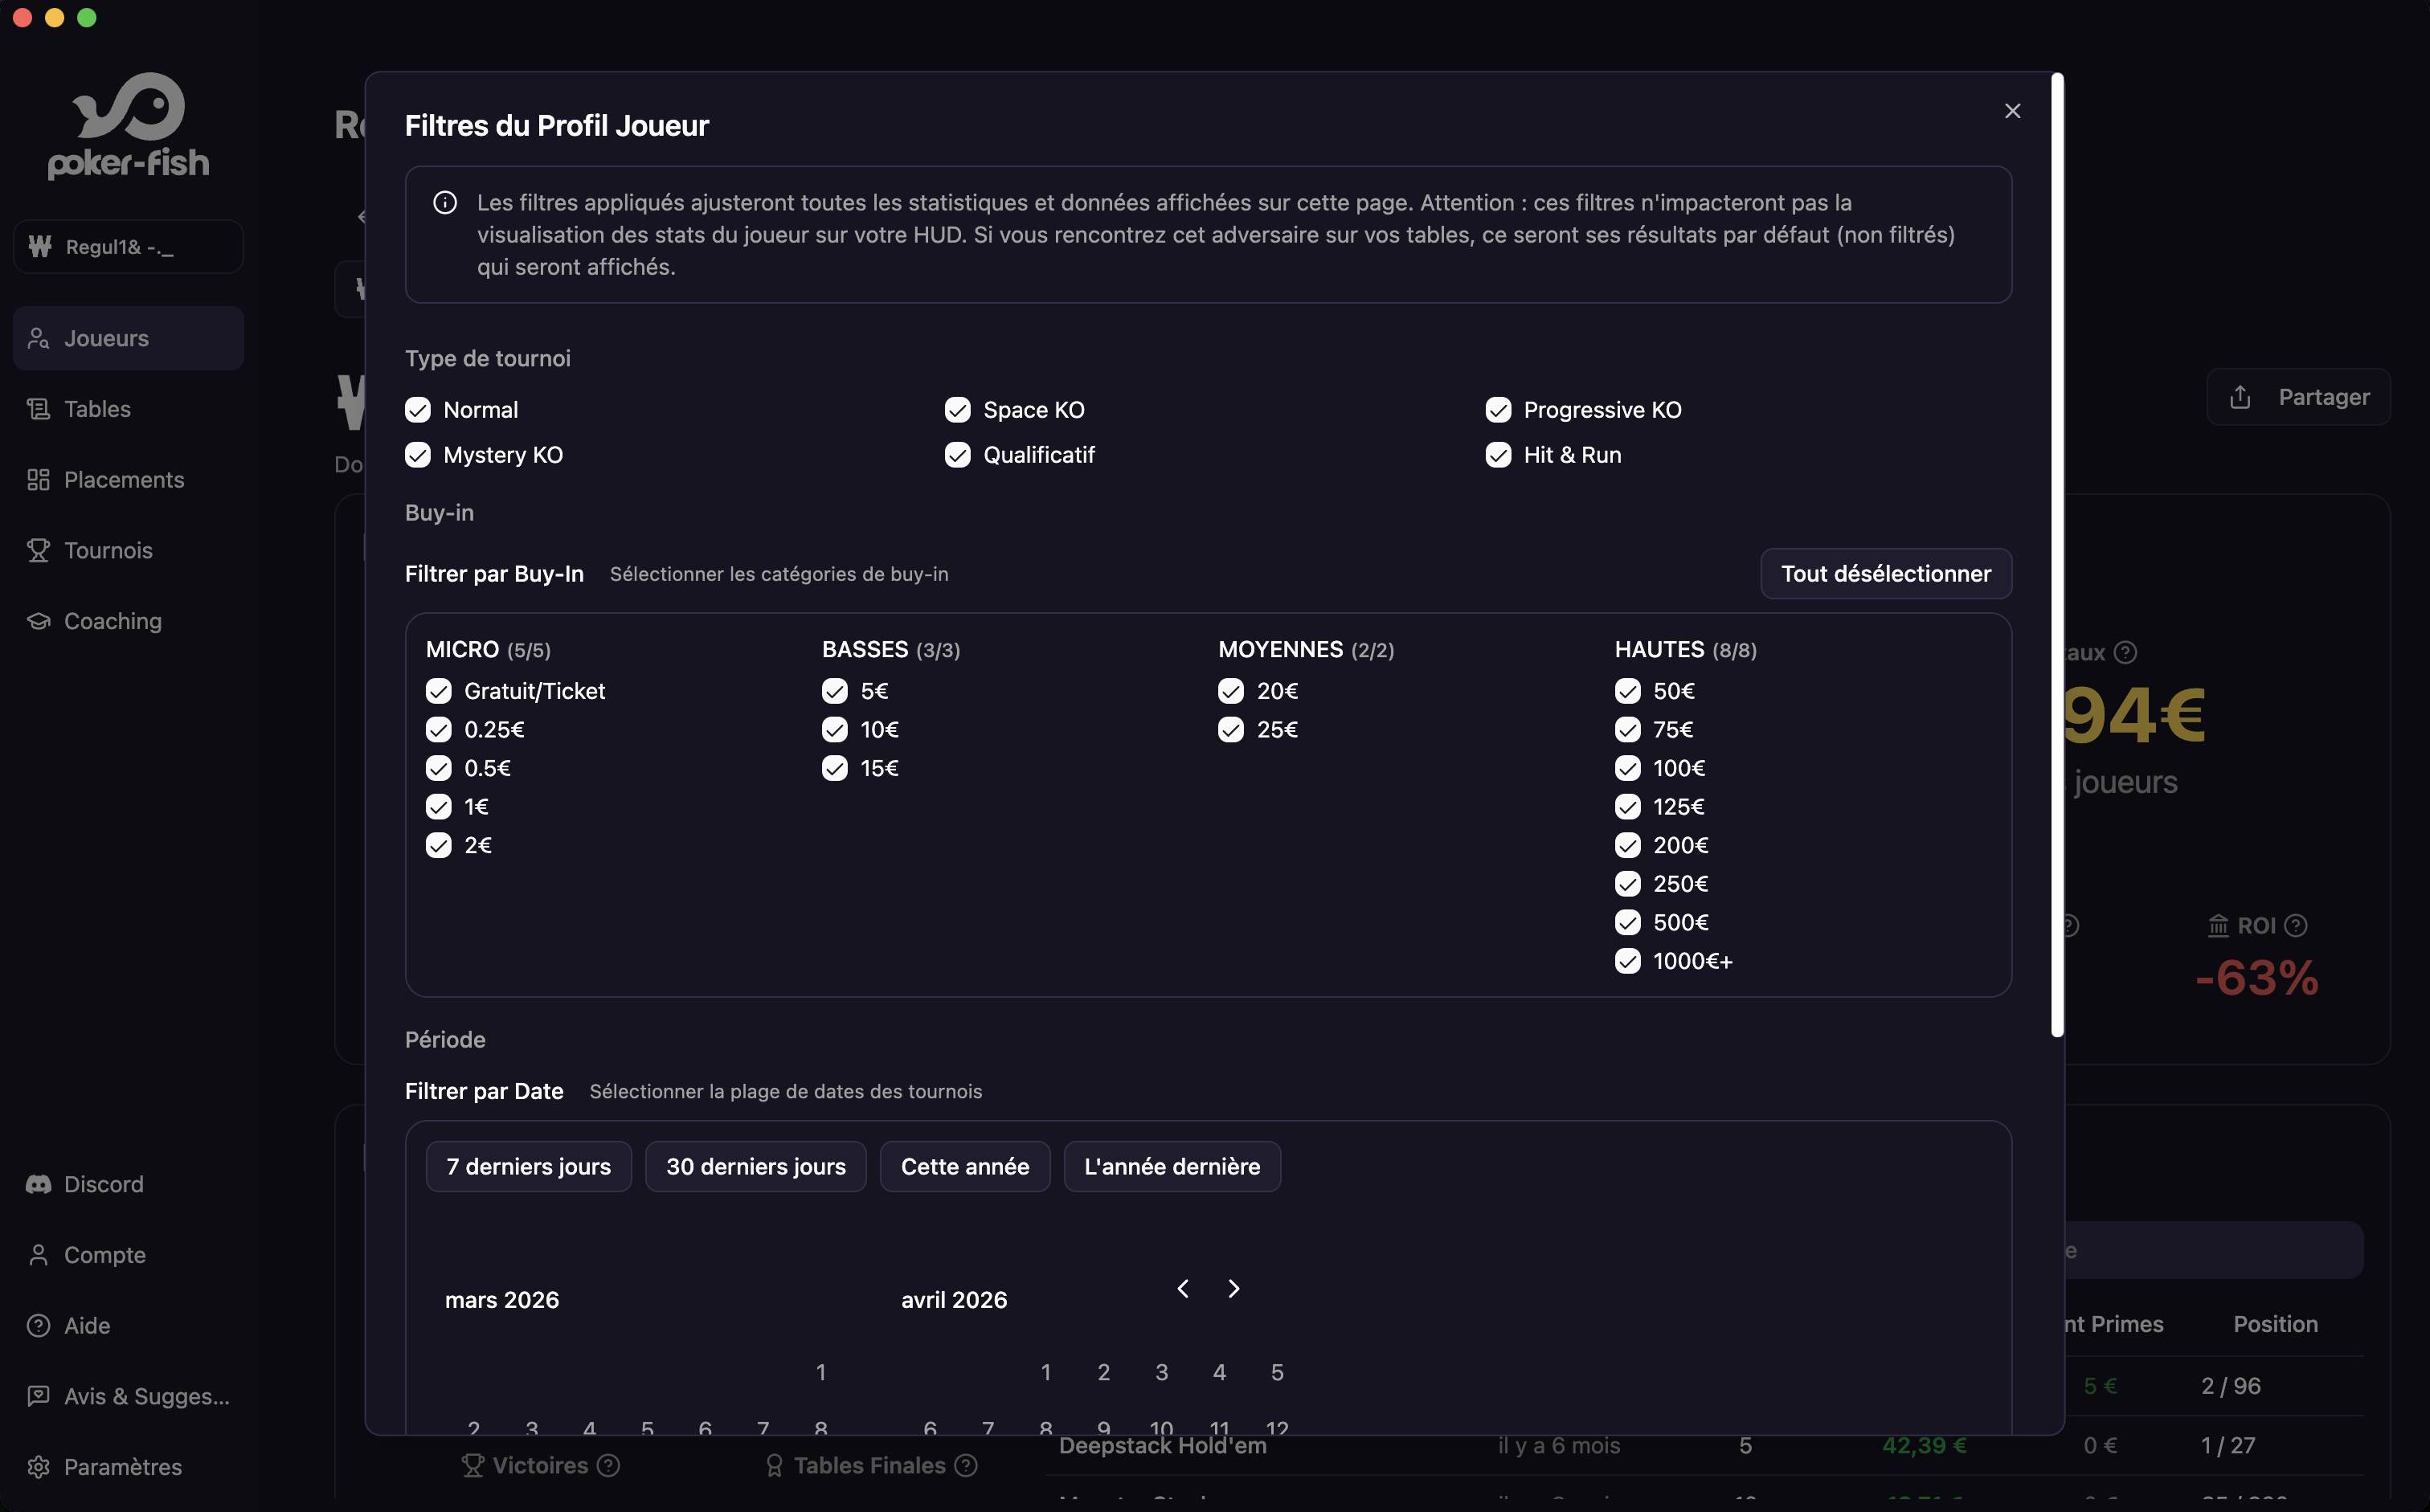Toggle the 25€ buy-in checkbox
Screen dimensions: 2430x1512
tap(1231, 730)
